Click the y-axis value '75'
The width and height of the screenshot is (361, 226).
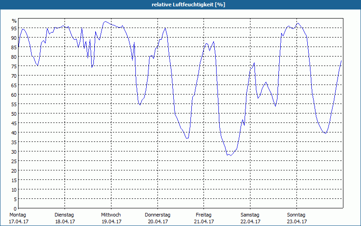point(14,66)
